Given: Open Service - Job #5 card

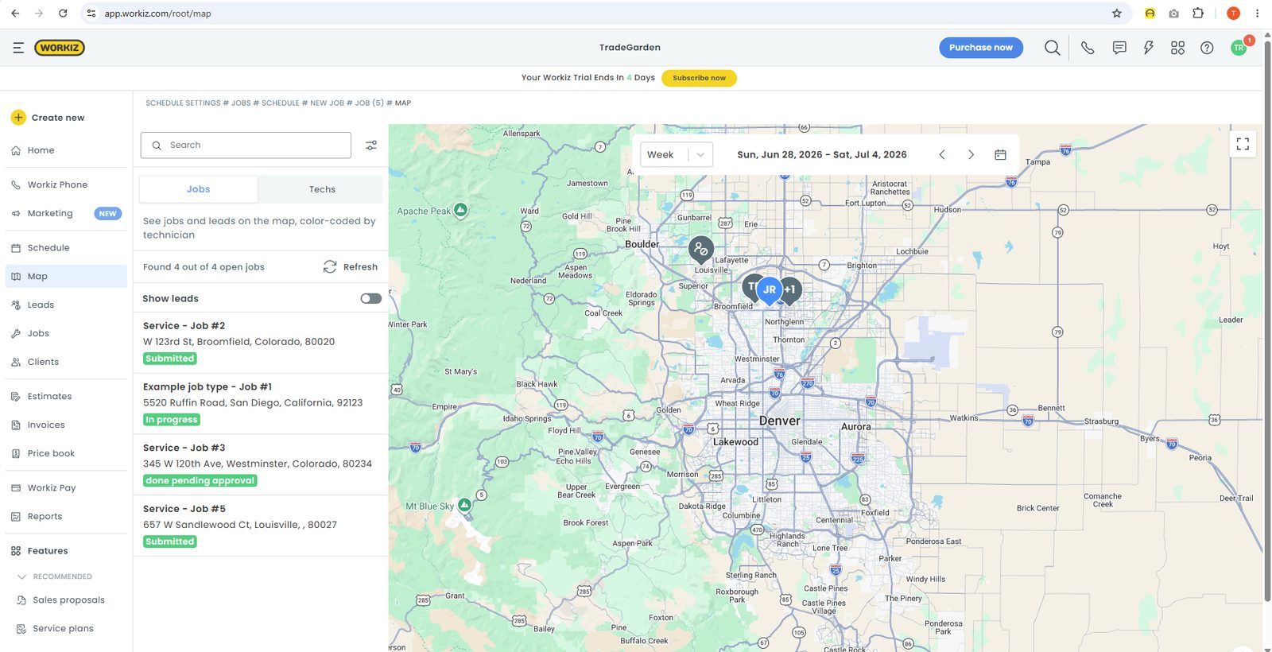Looking at the screenshot, I should tap(261, 526).
